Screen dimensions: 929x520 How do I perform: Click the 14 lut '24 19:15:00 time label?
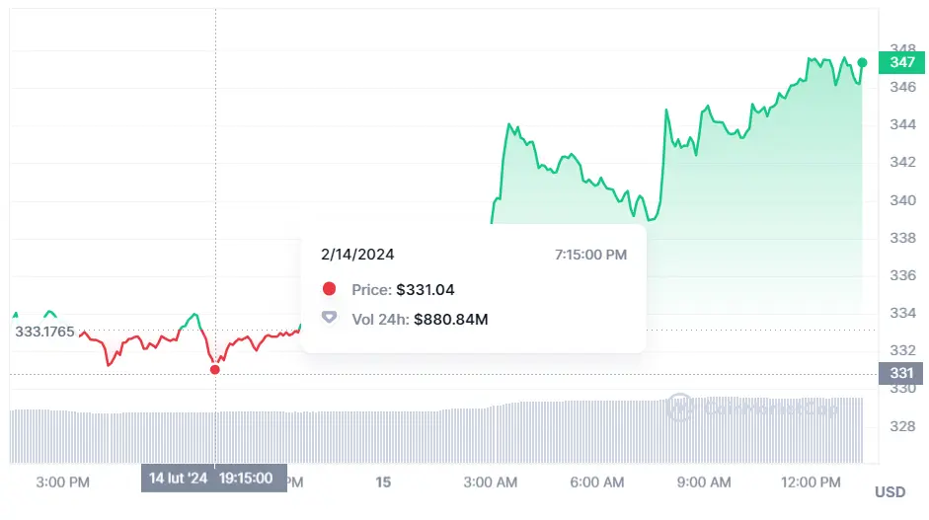click(x=211, y=479)
